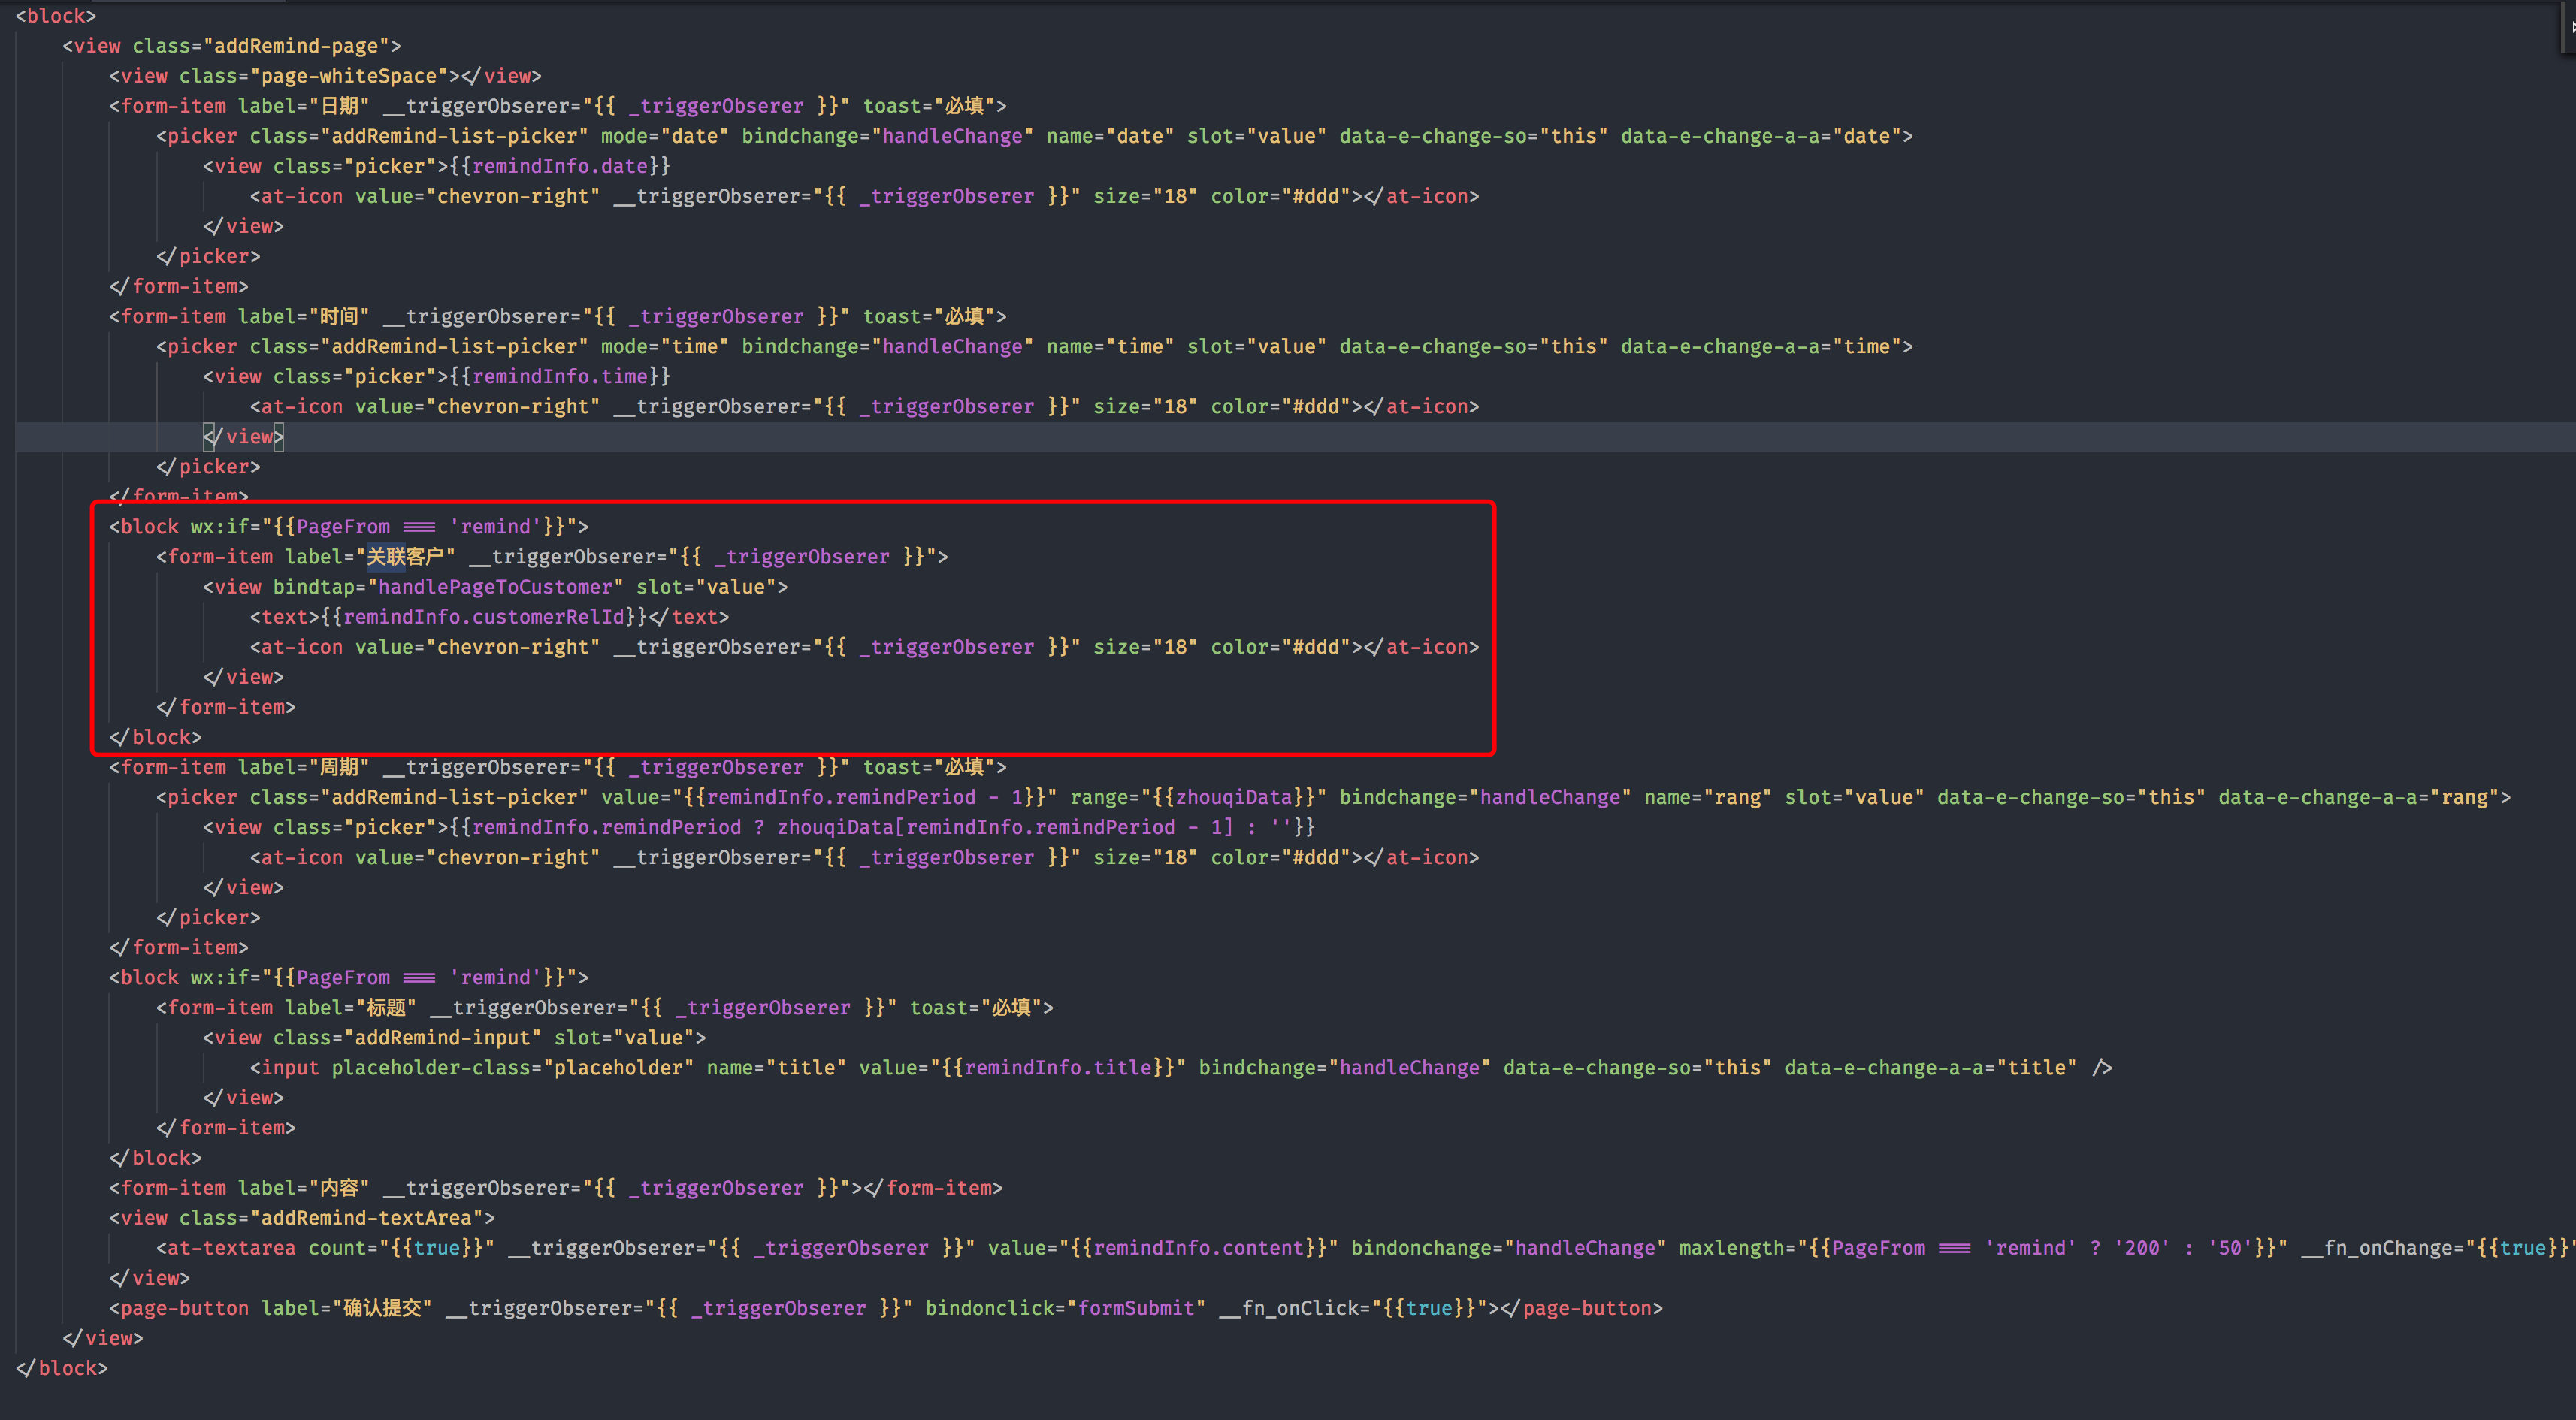Screen dimensions: 2576x1420
Task: Click the bindonclick attribute on page-button
Action: click(990, 1308)
